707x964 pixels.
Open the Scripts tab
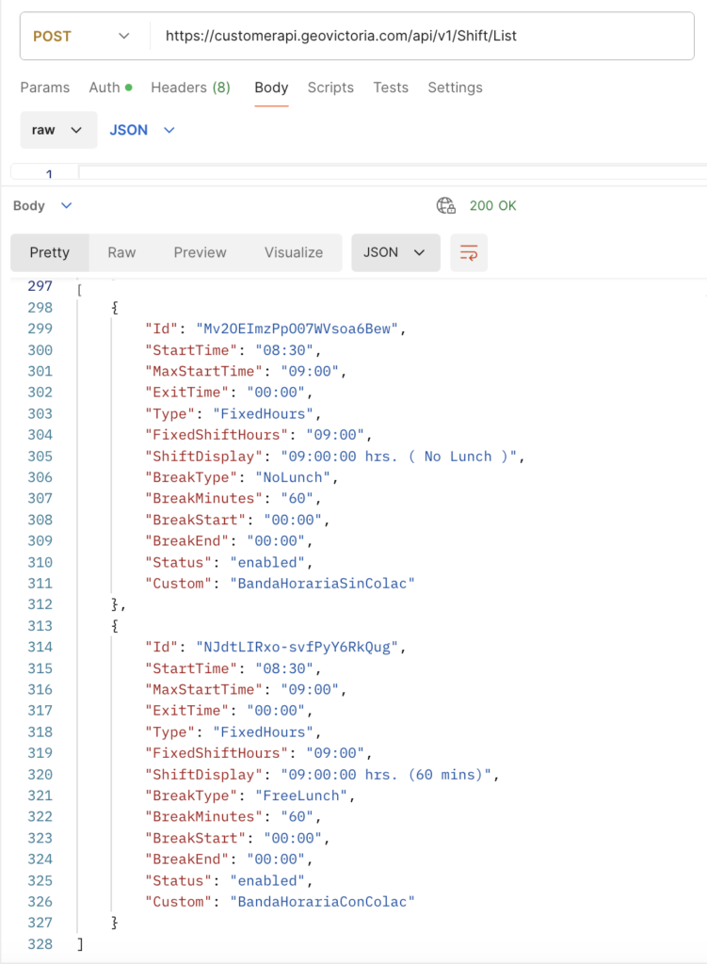point(330,88)
